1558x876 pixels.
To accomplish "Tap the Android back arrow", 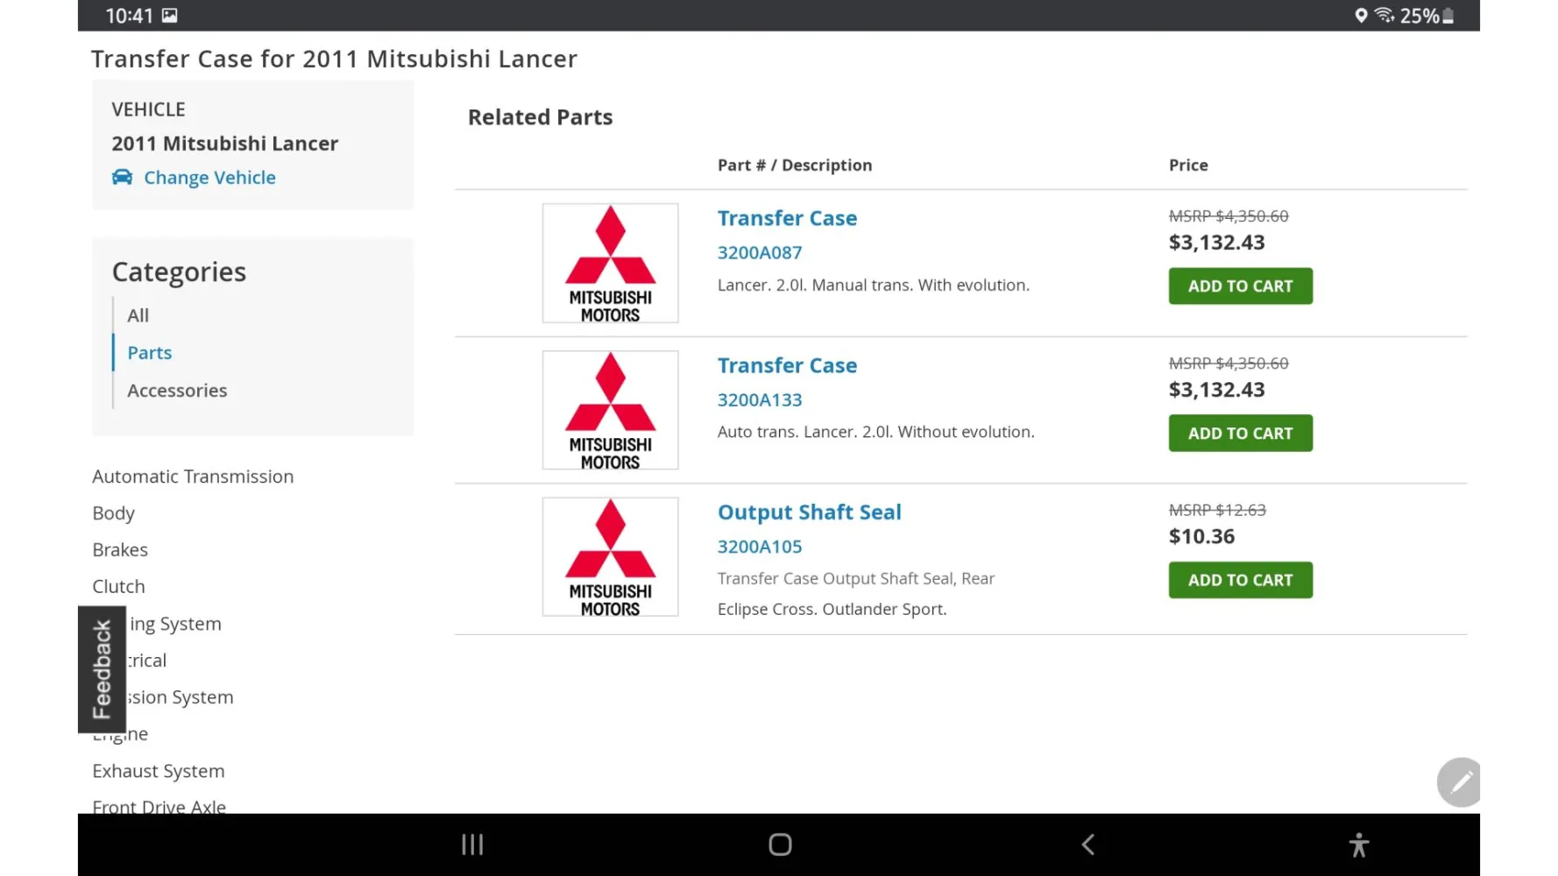I will coord(1088,844).
